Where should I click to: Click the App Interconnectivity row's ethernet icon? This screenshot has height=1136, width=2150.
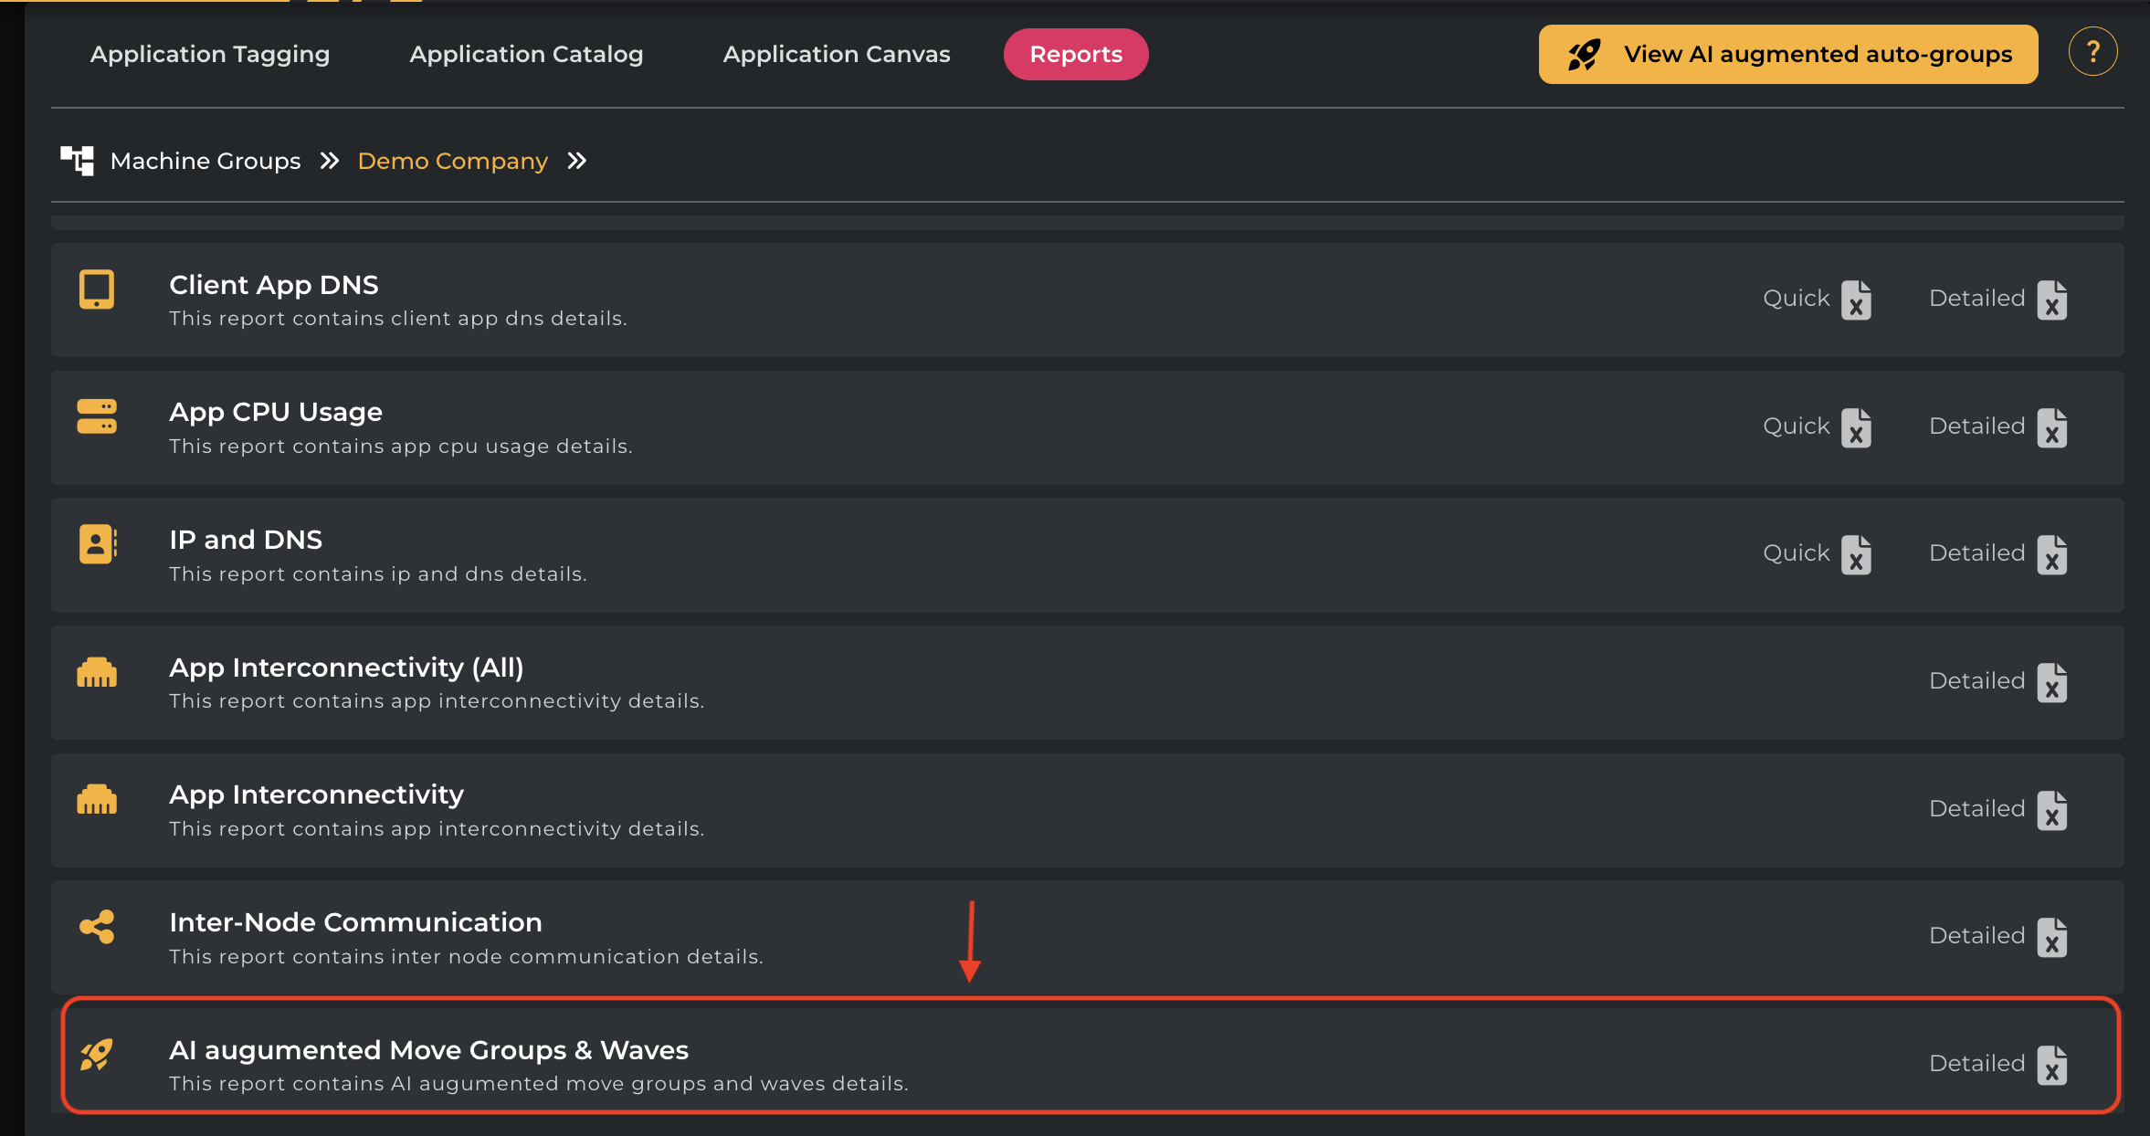tap(97, 799)
